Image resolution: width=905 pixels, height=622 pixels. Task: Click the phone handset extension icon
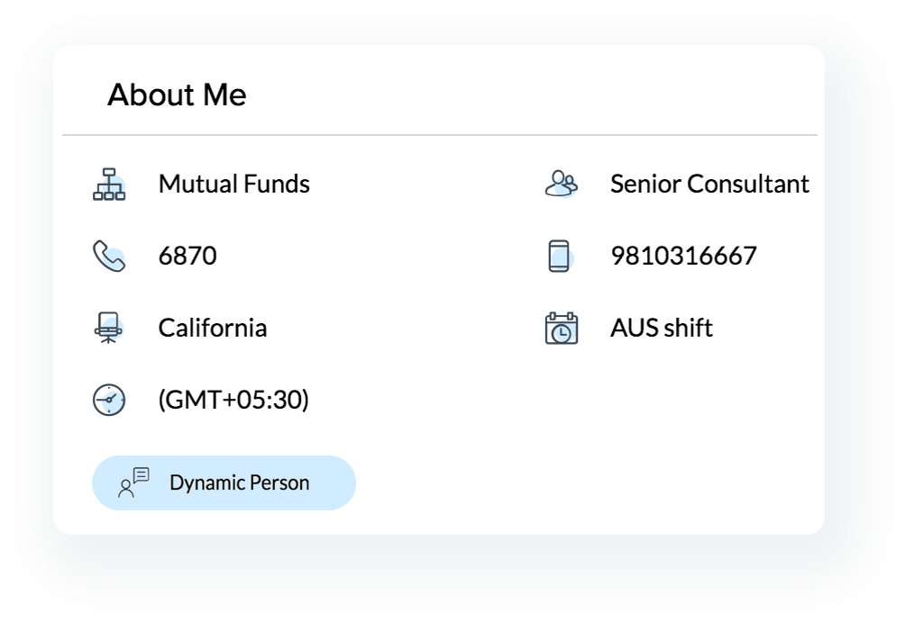click(x=109, y=256)
